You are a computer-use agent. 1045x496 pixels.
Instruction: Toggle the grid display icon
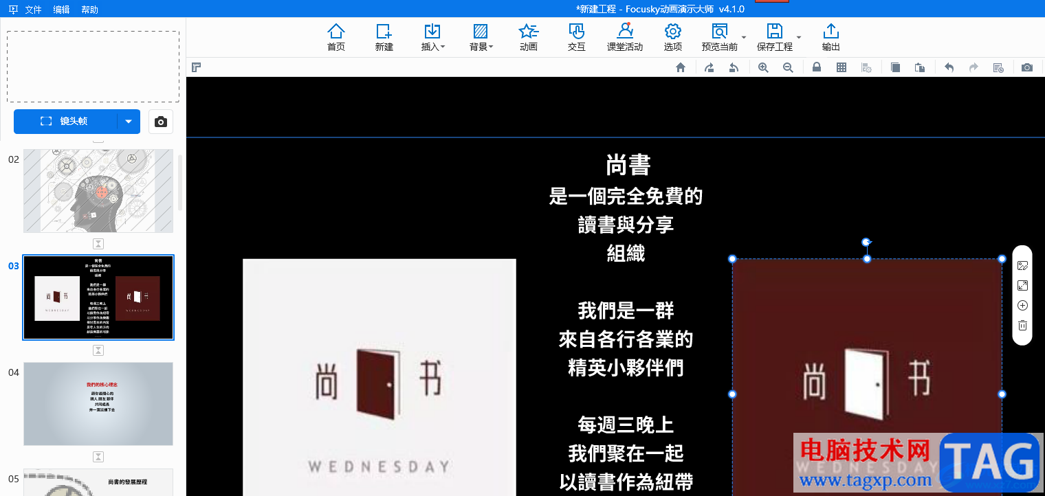coord(841,67)
